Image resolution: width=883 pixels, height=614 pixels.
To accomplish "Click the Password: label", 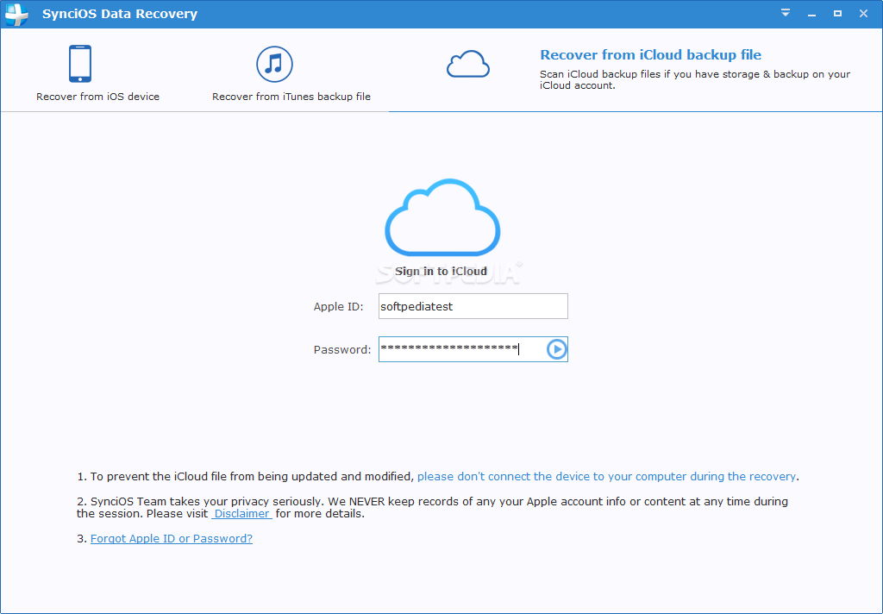I will 342,350.
